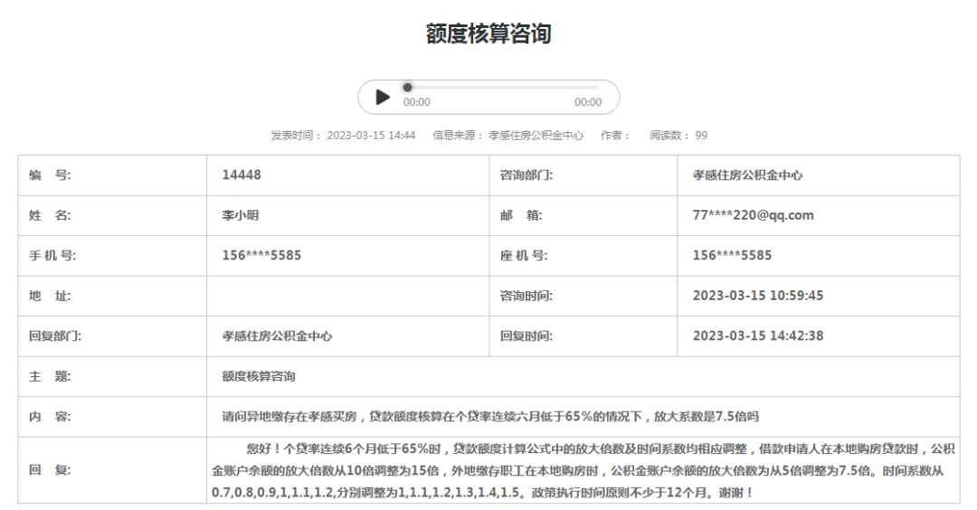977x510 pixels.
Task: Click the audio progress slider knob
Action: click(407, 88)
